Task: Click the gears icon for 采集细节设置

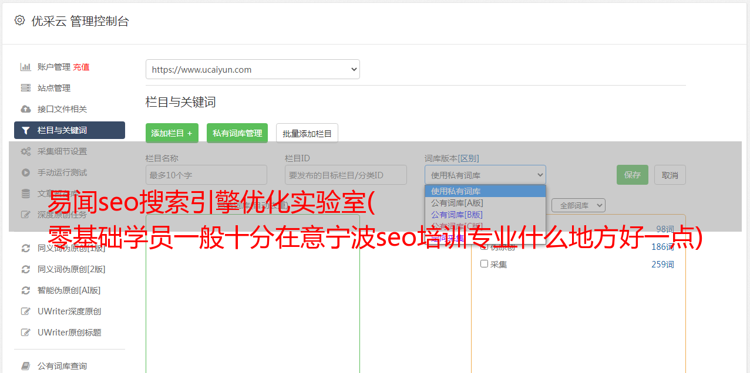Action: pos(25,151)
